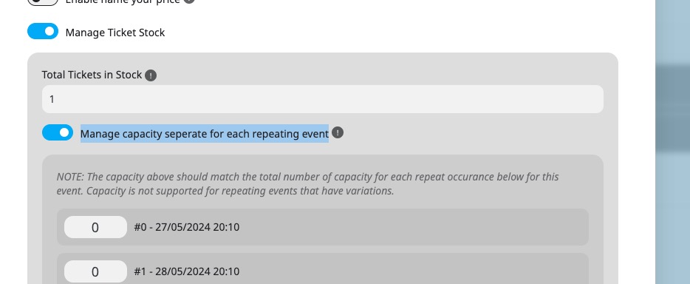
Task: Focus the Total Tickets in Stock field
Action: point(323,99)
